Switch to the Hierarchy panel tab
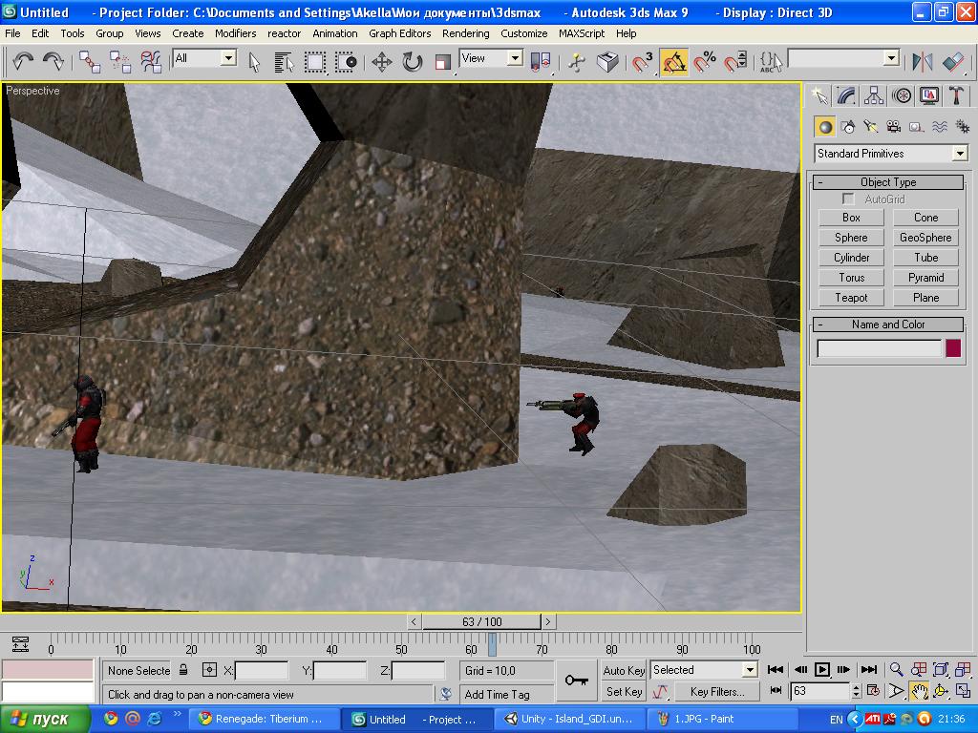This screenshot has width=978, height=733. click(874, 96)
